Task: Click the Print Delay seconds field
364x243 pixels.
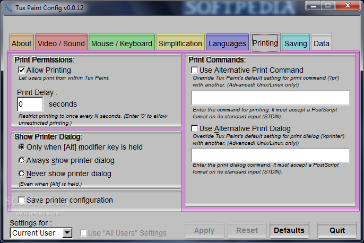Action: pos(30,104)
